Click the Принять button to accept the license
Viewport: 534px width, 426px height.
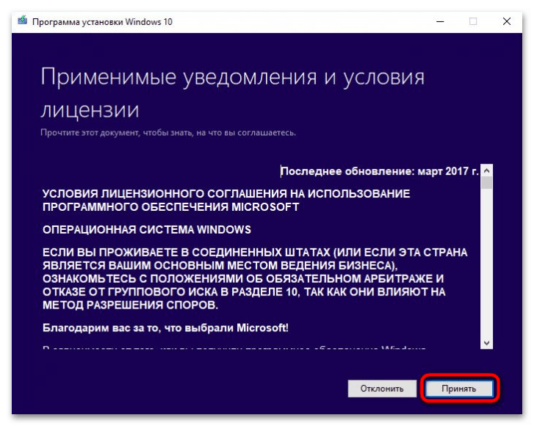(x=459, y=389)
